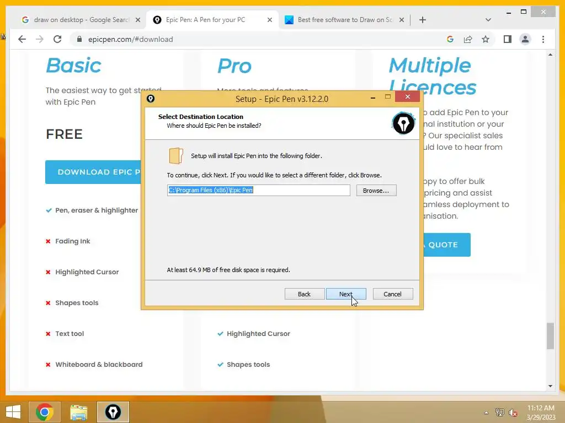Open Chrome three-dot menu
Viewport: 565px width, 423px height.
[543, 39]
